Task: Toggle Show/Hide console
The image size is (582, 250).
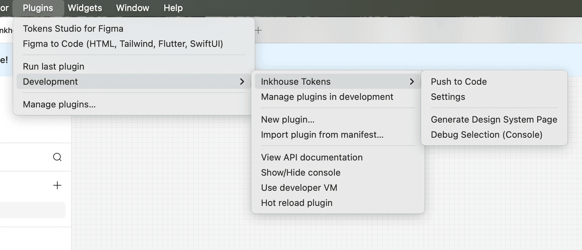Action: [338, 173]
